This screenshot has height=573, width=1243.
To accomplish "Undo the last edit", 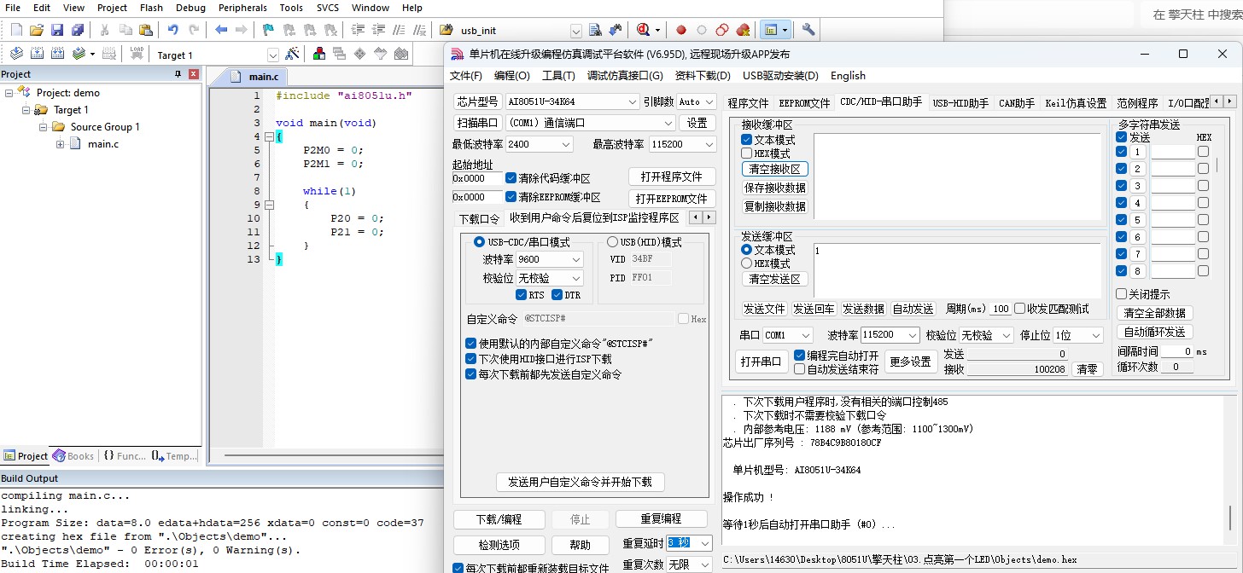I will point(173,30).
